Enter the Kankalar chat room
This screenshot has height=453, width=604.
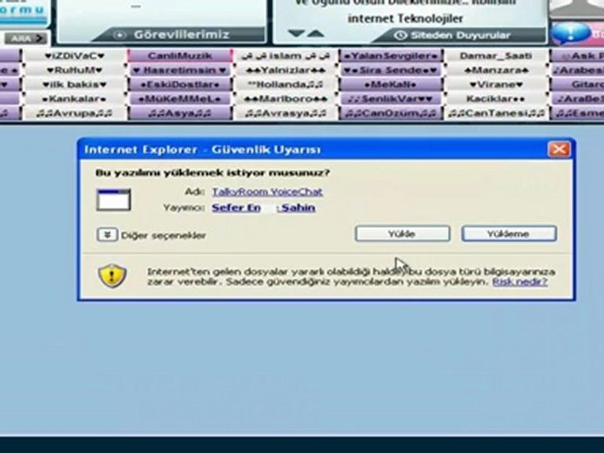[74, 99]
